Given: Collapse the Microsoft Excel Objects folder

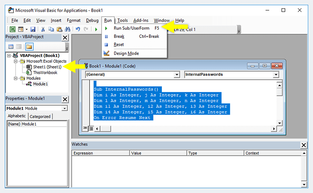Looking at the screenshot, I should coord(15,61).
